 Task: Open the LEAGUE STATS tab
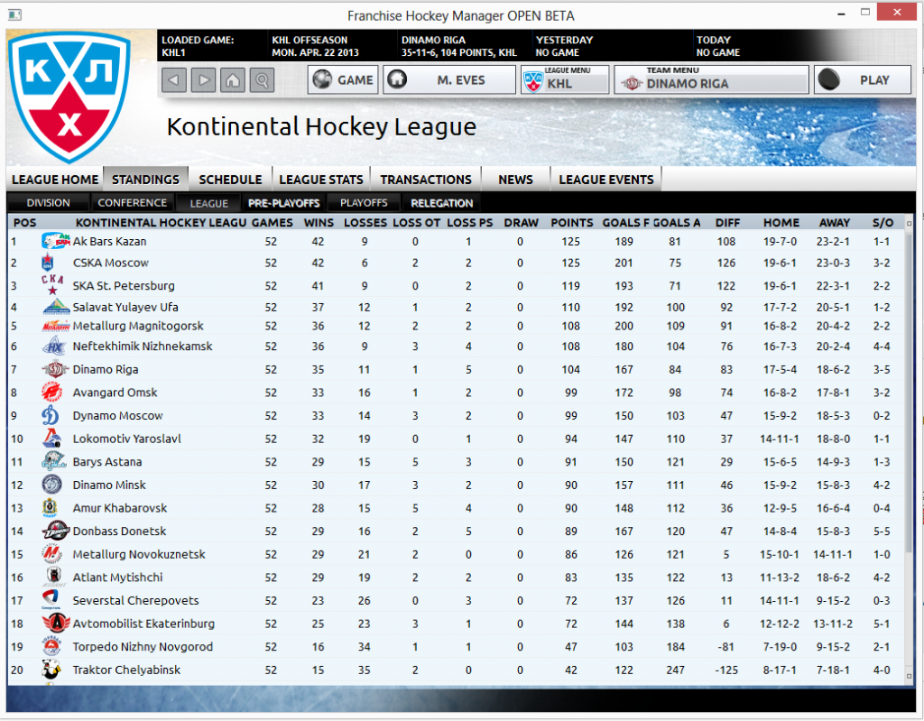[x=321, y=180]
